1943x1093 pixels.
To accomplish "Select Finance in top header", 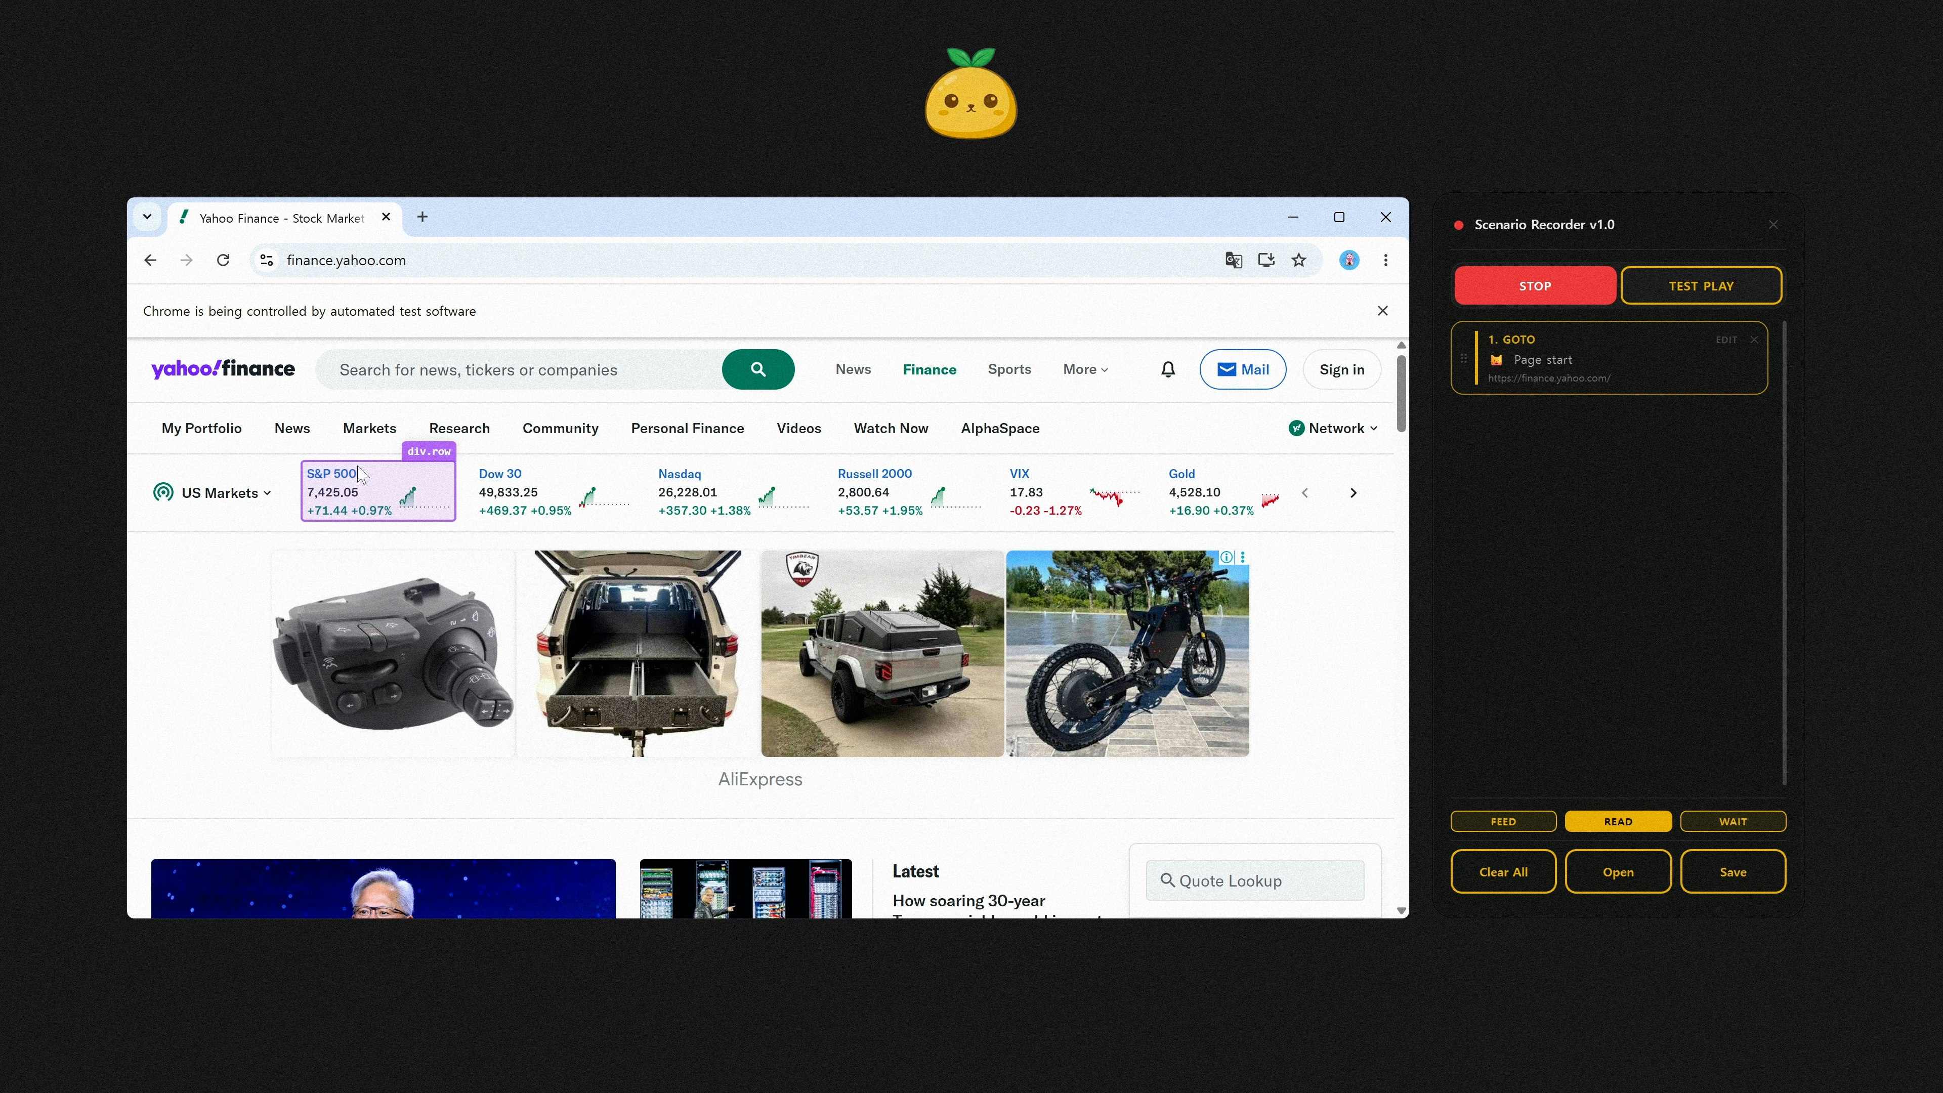I will click(x=930, y=369).
